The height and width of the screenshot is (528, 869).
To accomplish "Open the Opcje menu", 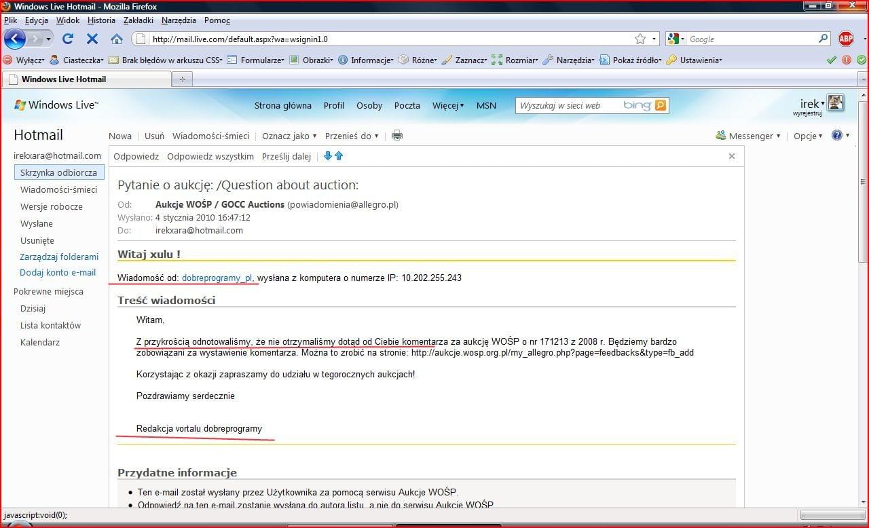I will point(808,136).
